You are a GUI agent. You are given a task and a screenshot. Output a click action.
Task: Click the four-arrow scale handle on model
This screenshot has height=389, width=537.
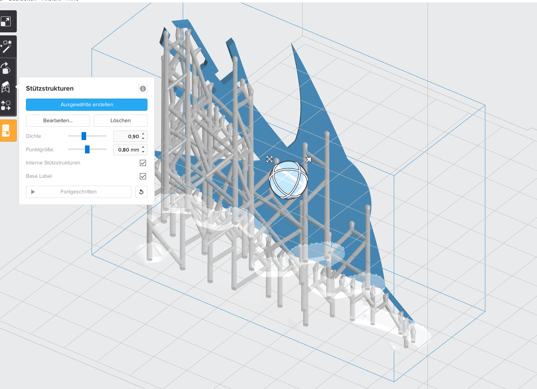[x=269, y=159]
